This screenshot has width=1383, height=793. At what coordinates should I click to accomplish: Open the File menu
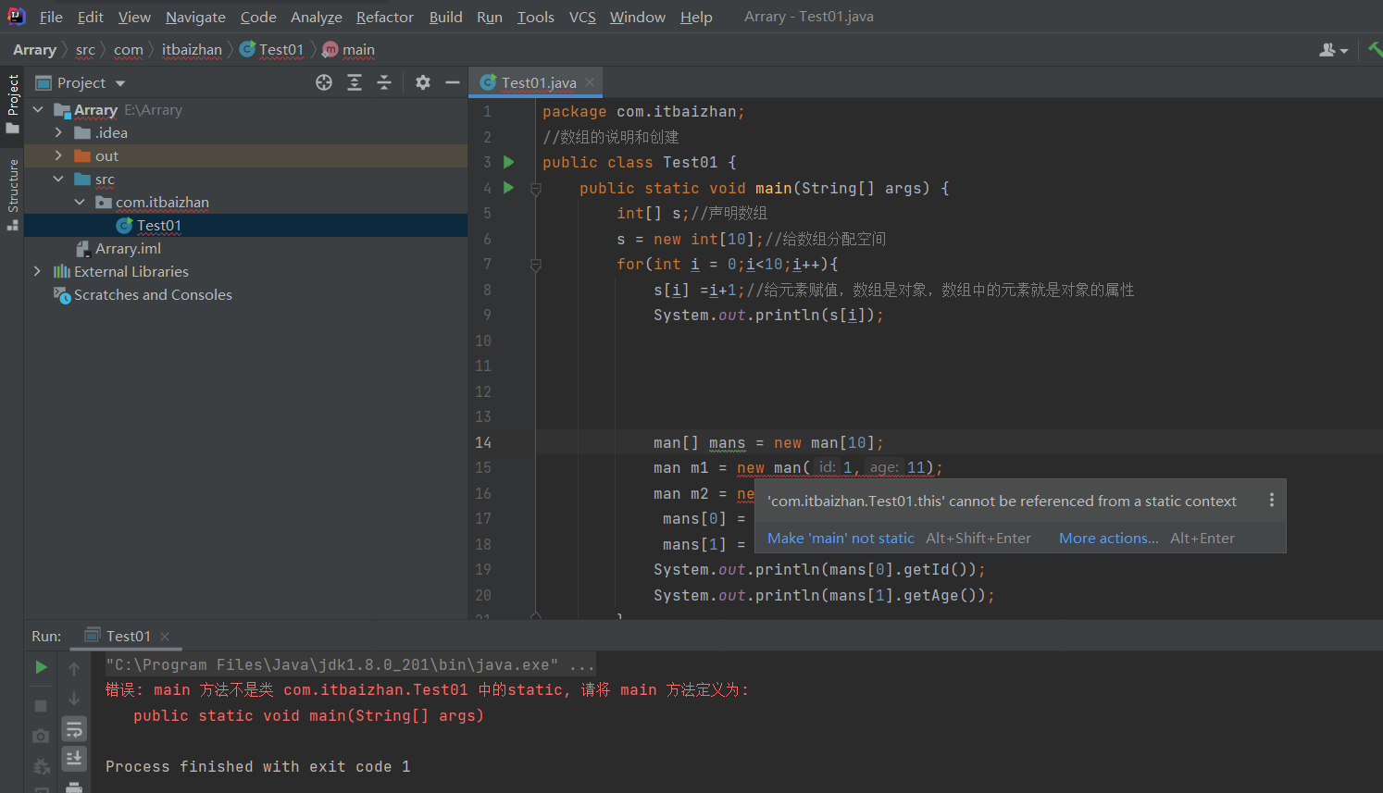pyautogui.click(x=51, y=17)
